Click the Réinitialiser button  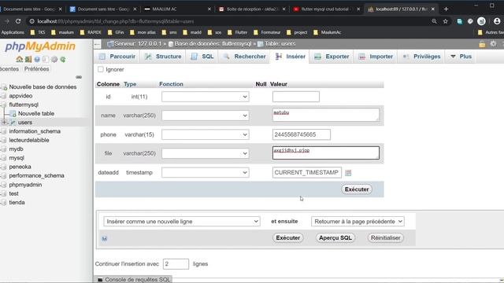click(385, 237)
